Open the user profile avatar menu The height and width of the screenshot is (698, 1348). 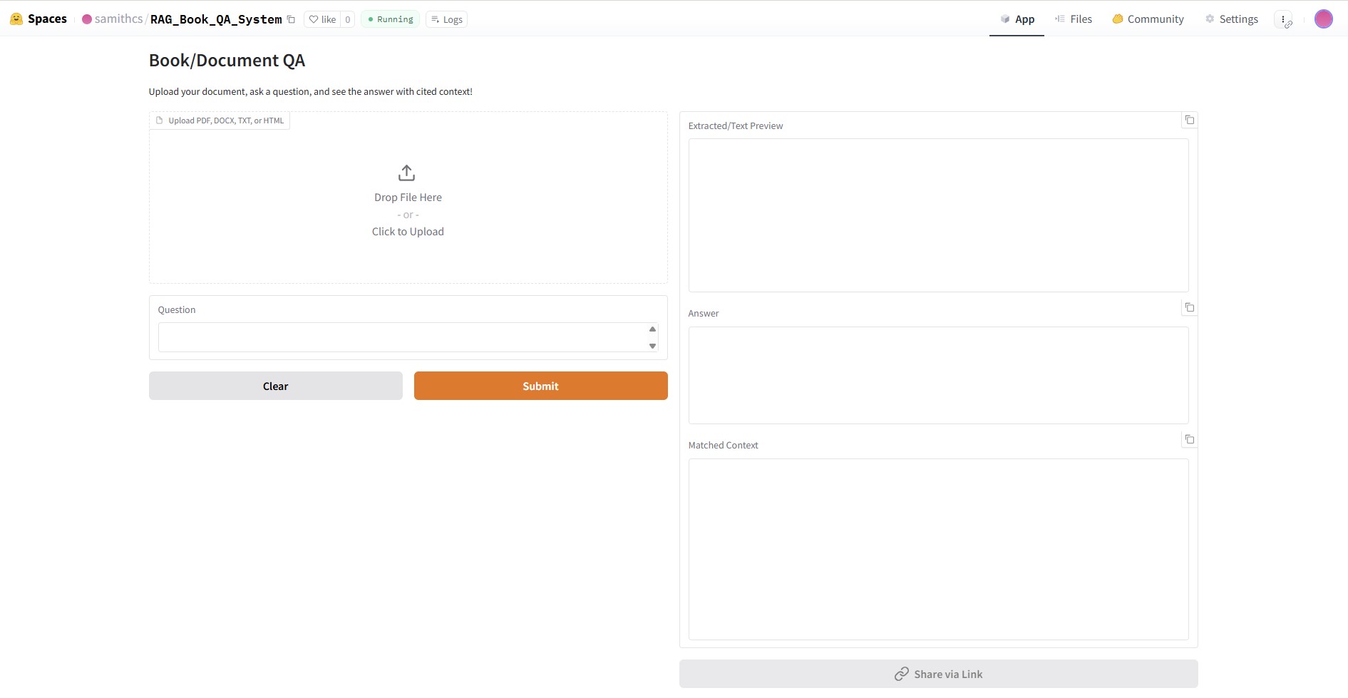pyautogui.click(x=1323, y=19)
